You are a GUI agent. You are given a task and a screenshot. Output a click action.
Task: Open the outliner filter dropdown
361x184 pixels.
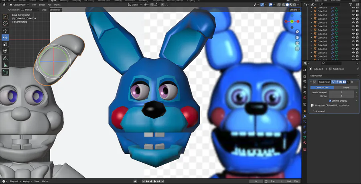(352, 4)
